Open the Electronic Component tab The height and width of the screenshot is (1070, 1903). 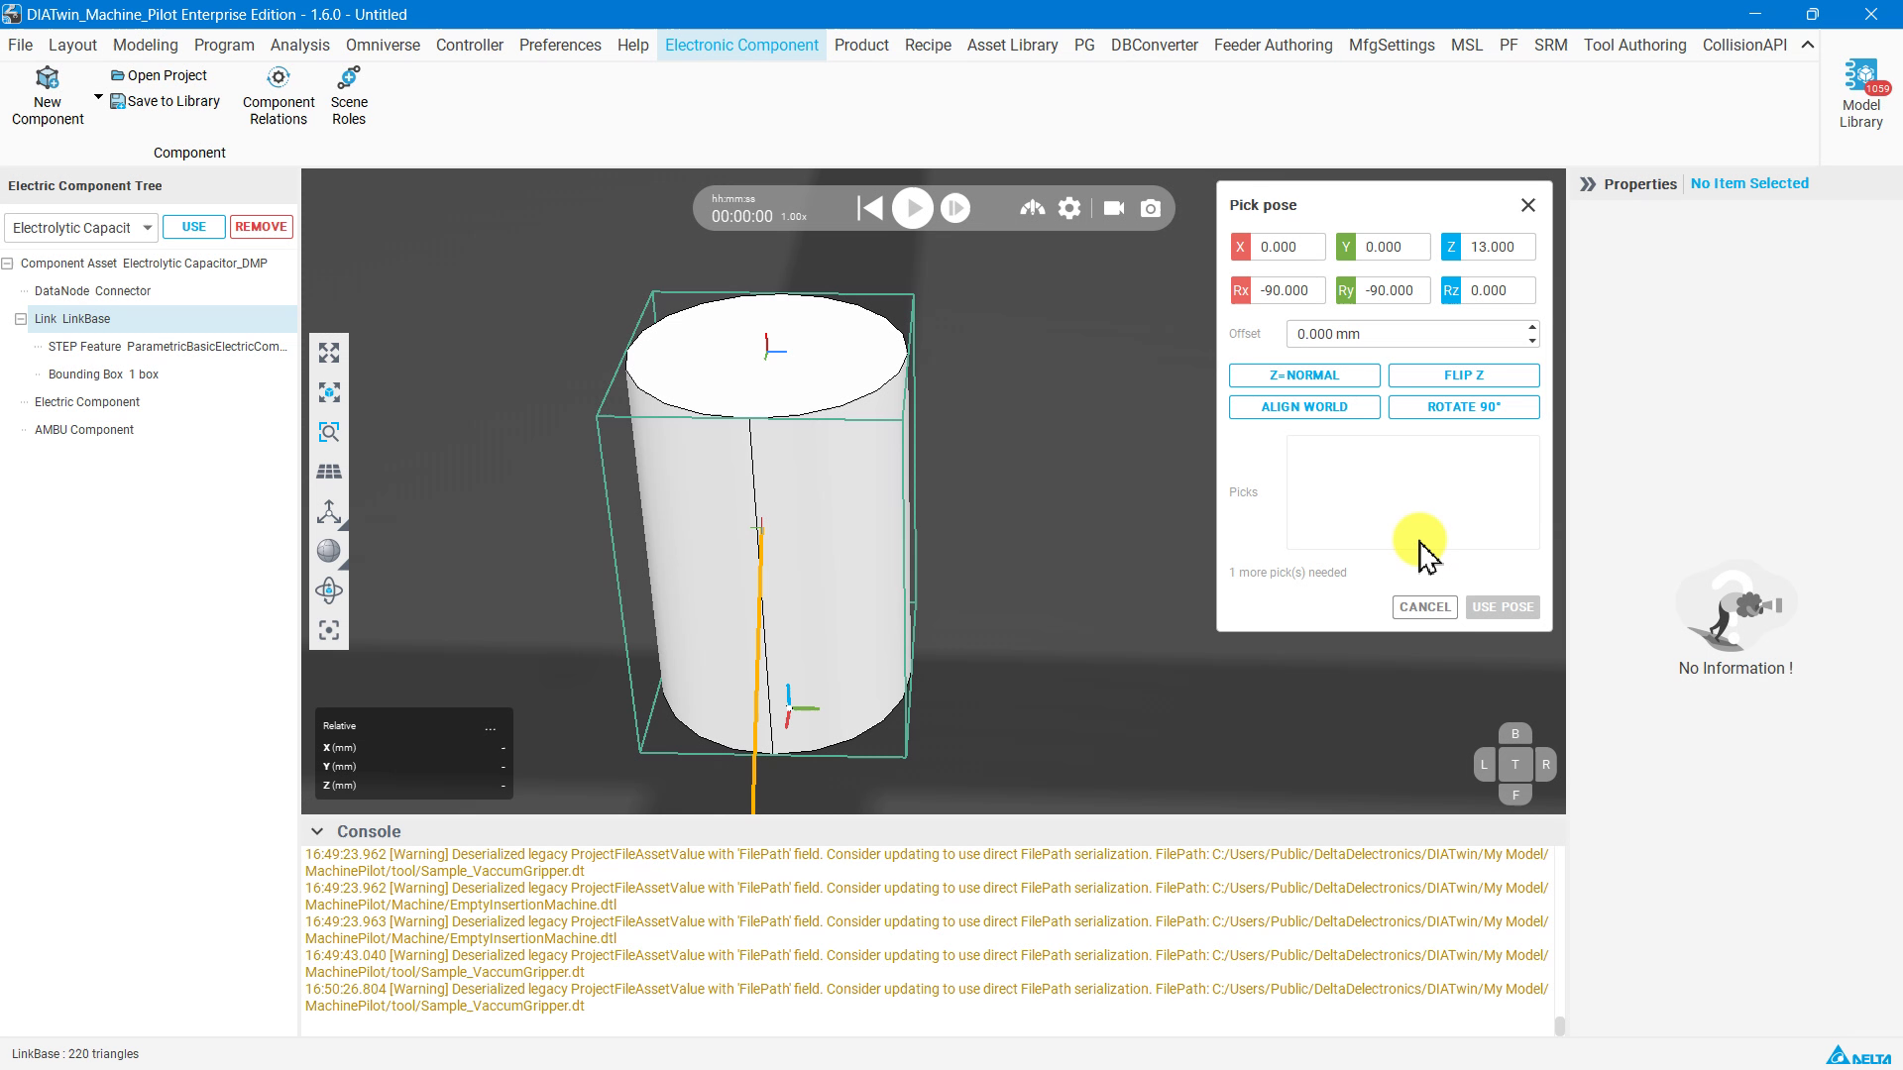[x=741, y=45]
